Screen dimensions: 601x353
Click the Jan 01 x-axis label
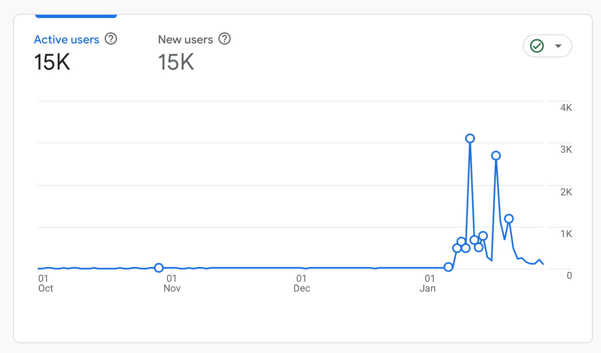[428, 283]
